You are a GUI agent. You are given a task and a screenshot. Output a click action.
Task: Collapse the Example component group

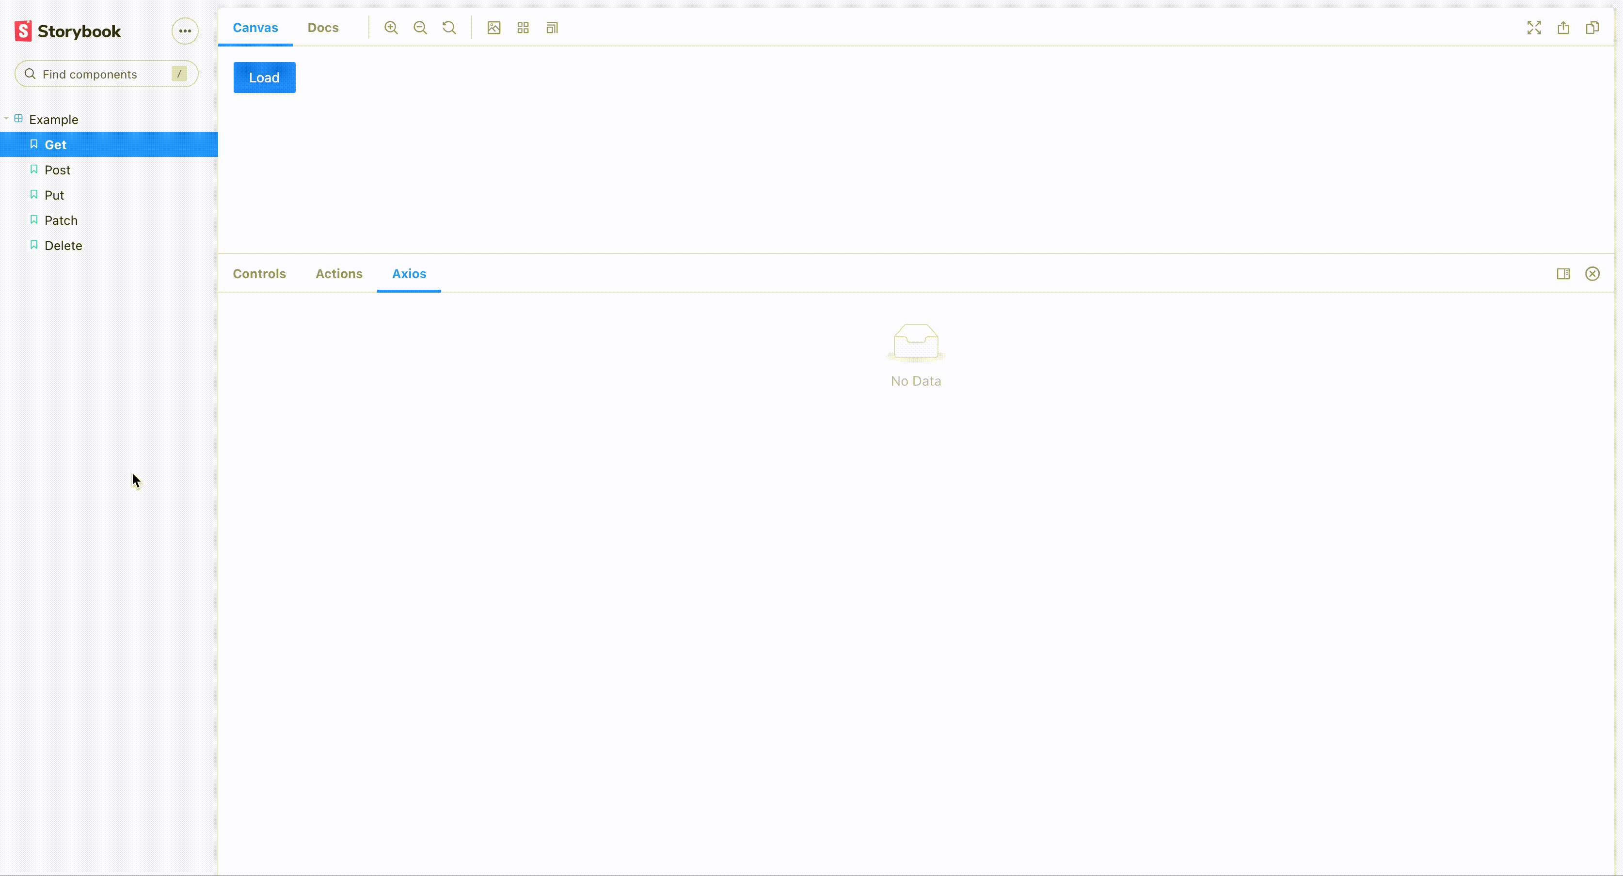(x=53, y=120)
